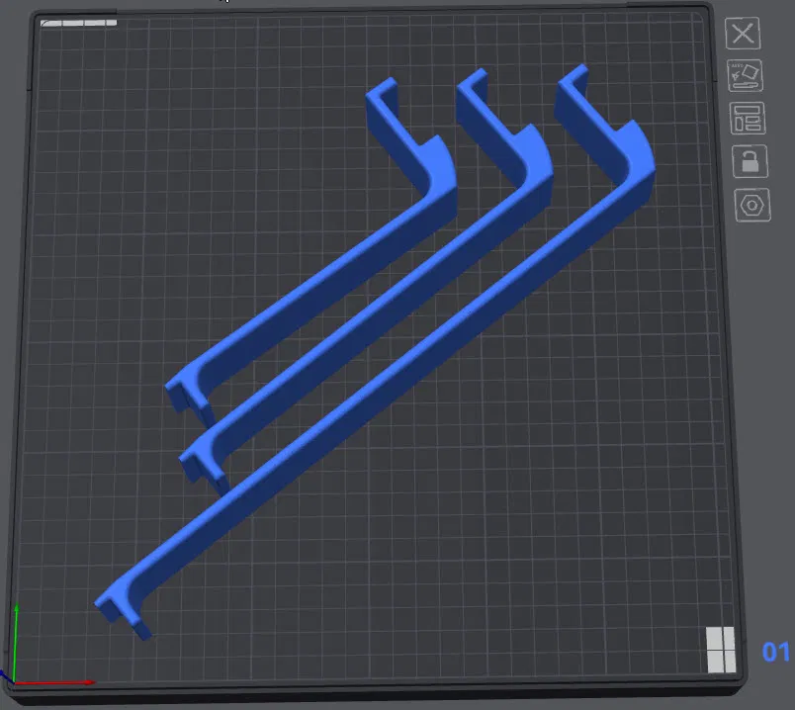Click the plate name bar at top-left
795x710 pixels.
[x=78, y=23]
